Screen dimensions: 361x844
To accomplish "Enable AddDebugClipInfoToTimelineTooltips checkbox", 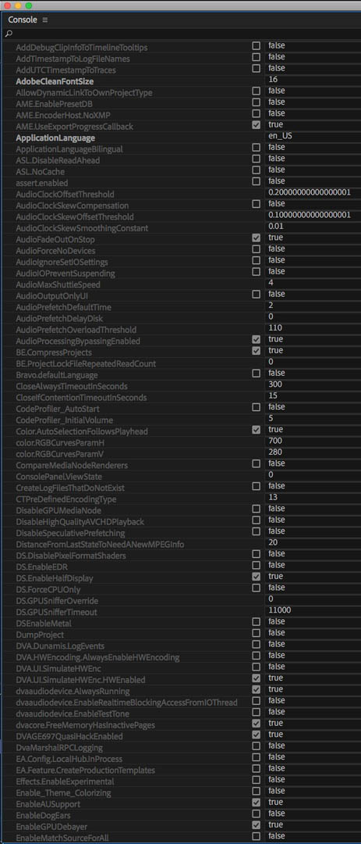I will (257, 46).
